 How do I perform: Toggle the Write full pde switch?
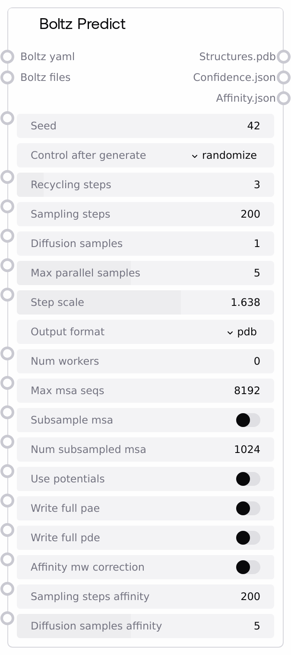coord(248,538)
